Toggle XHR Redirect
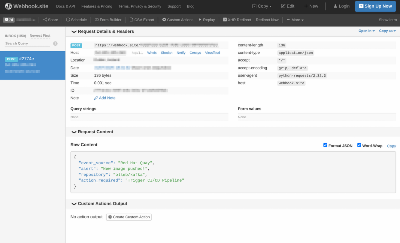 (x=237, y=20)
